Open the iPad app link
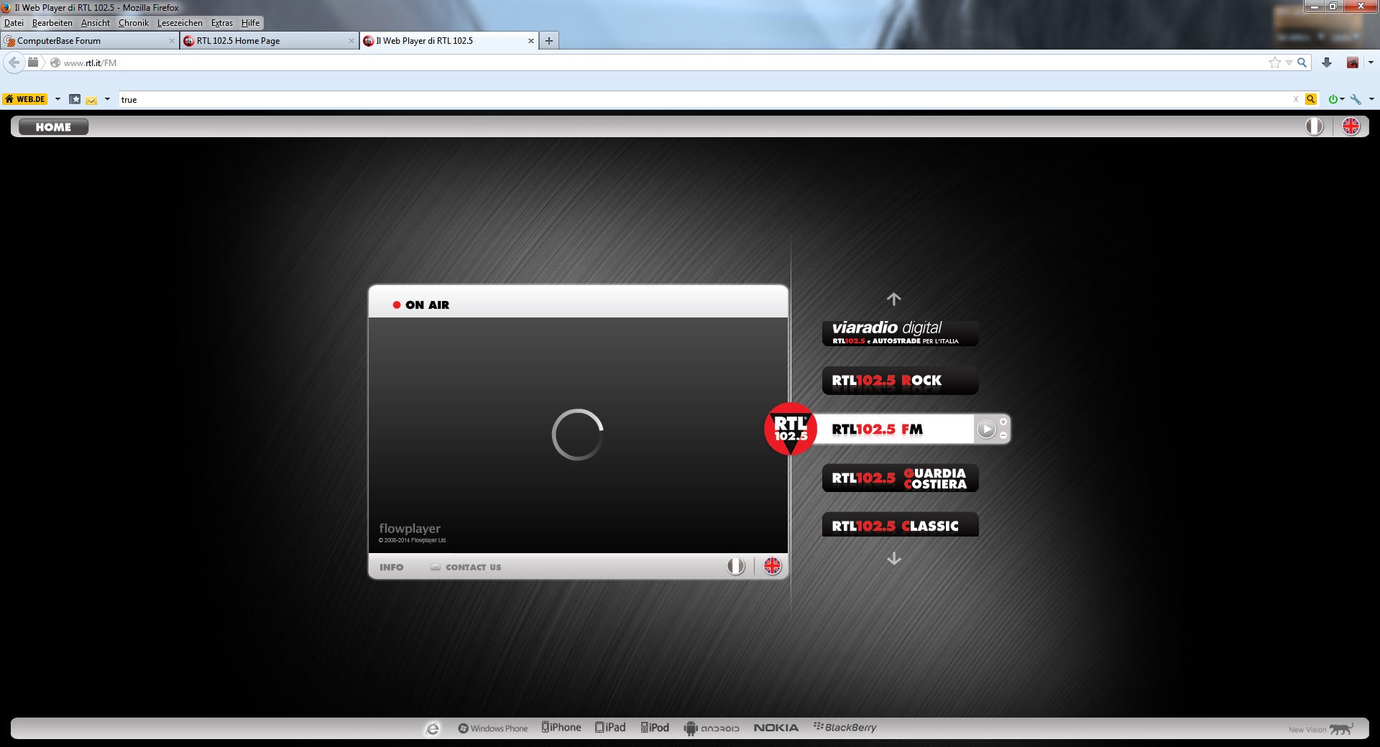Image resolution: width=1380 pixels, height=747 pixels. 610,728
